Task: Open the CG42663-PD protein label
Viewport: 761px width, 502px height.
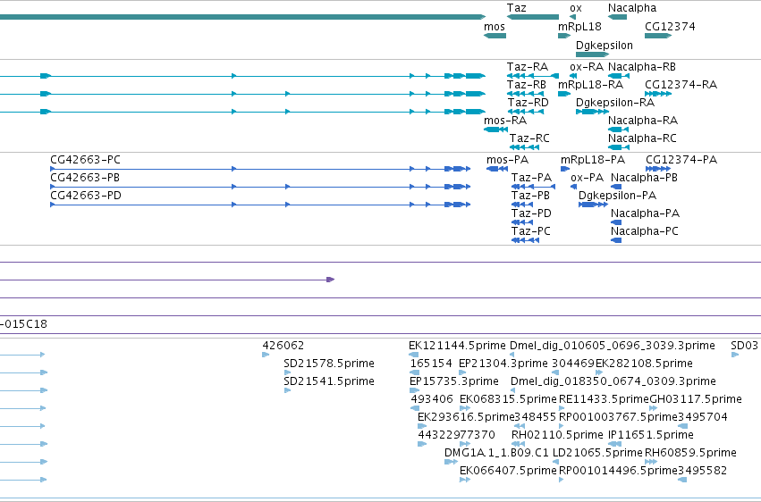Action: coord(86,196)
